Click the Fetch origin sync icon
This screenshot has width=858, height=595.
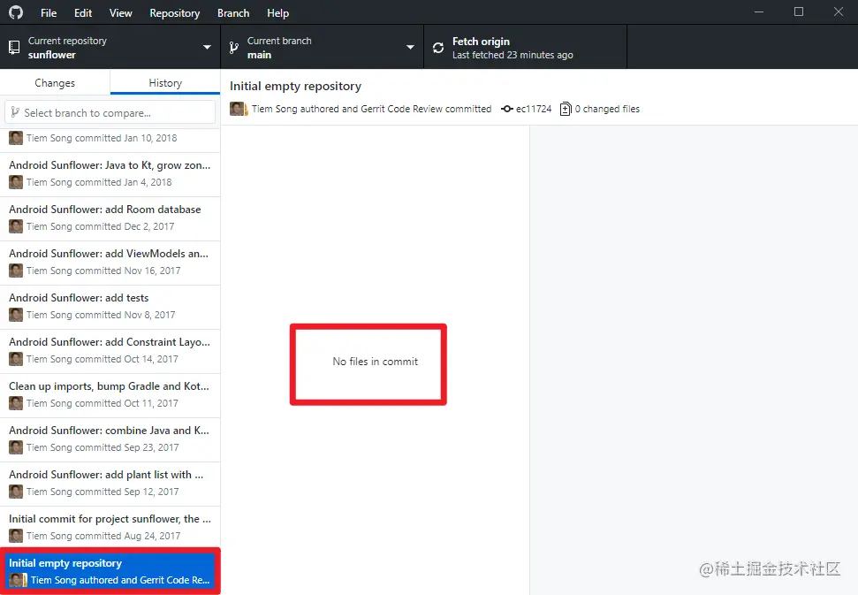pos(438,48)
